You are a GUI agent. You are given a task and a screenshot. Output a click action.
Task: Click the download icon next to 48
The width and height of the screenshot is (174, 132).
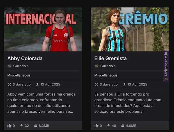pyautogui.click(x=109, y=126)
